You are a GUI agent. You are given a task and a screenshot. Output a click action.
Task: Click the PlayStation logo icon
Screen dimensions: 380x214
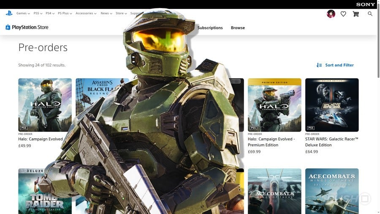click(9, 14)
